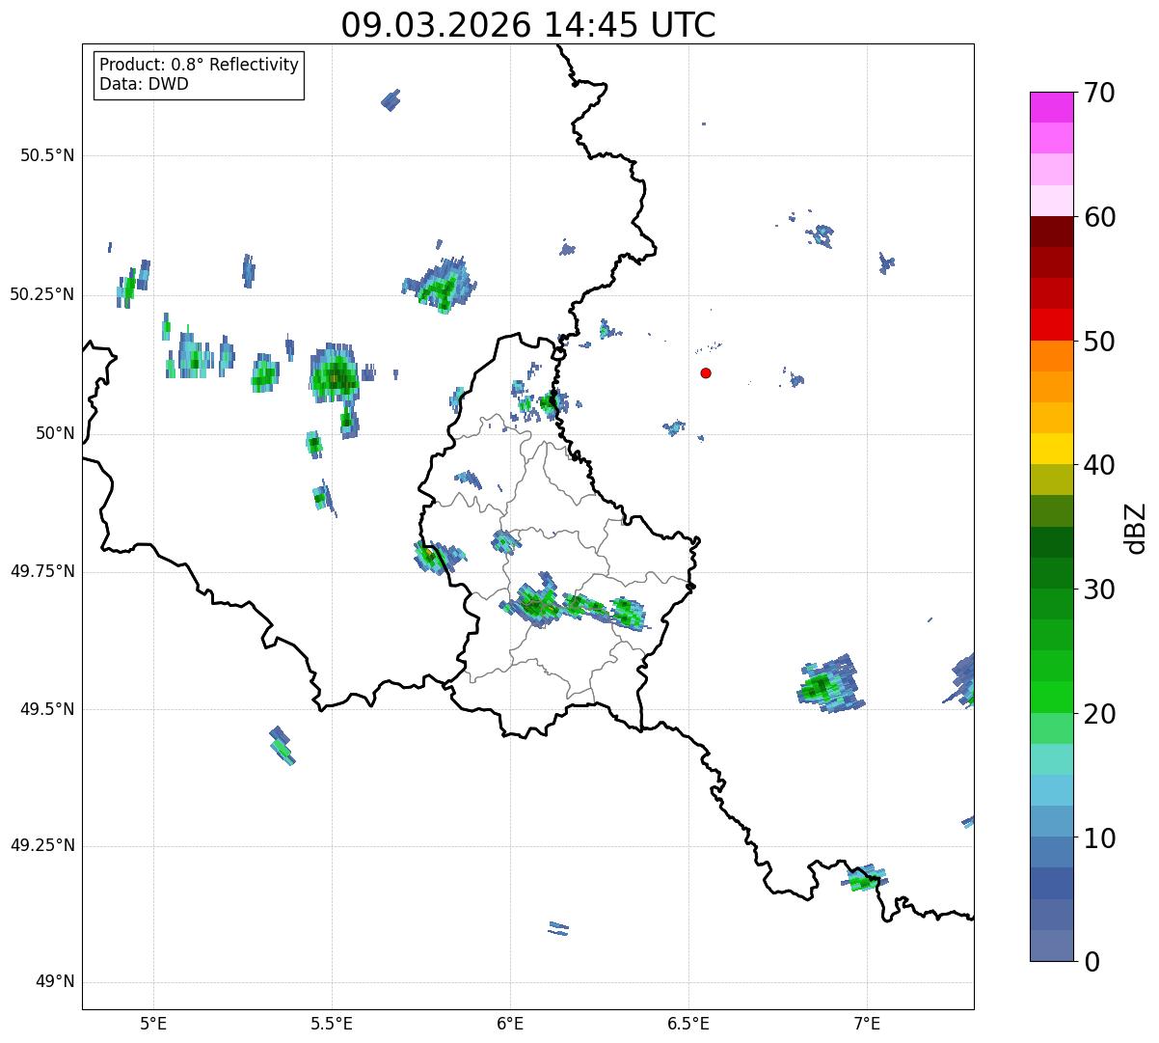The width and height of the screenshot is (1159, 1043).
Task: Click the 30 tick label on the colorbar
Action: tap(1099, 590)
